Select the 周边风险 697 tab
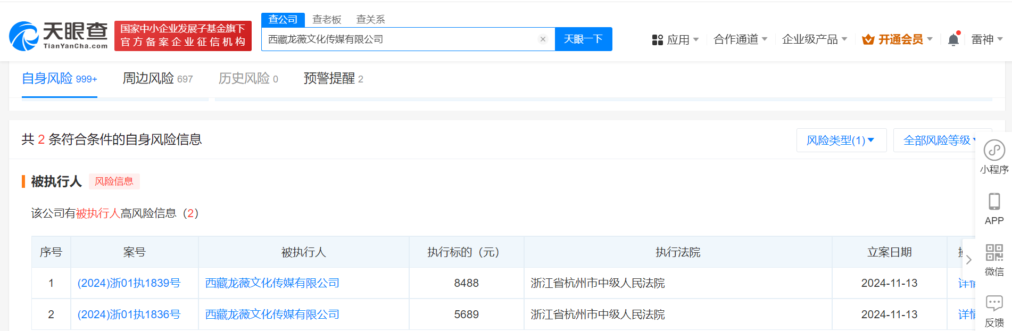Screen dimensions: 1012x331 (x=157, y=79)
